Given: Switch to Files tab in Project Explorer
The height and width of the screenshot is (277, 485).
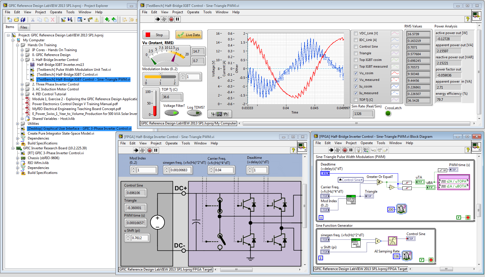Looking at the screenshot, I should (24, 27).
